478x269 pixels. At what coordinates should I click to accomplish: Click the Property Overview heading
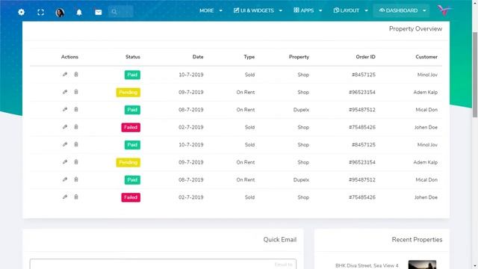(x=415, y=28)
